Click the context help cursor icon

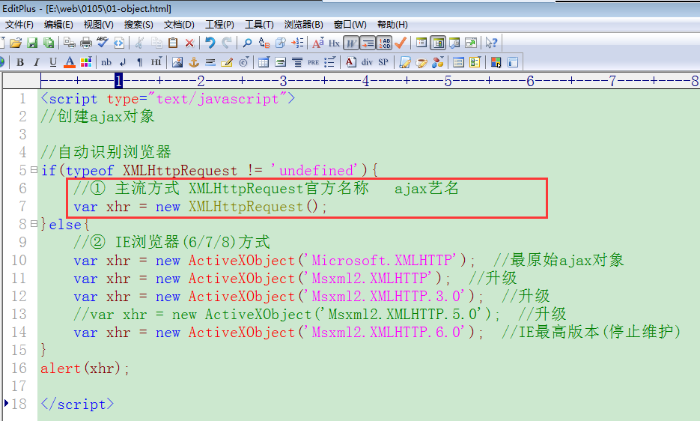click(492, 43)
